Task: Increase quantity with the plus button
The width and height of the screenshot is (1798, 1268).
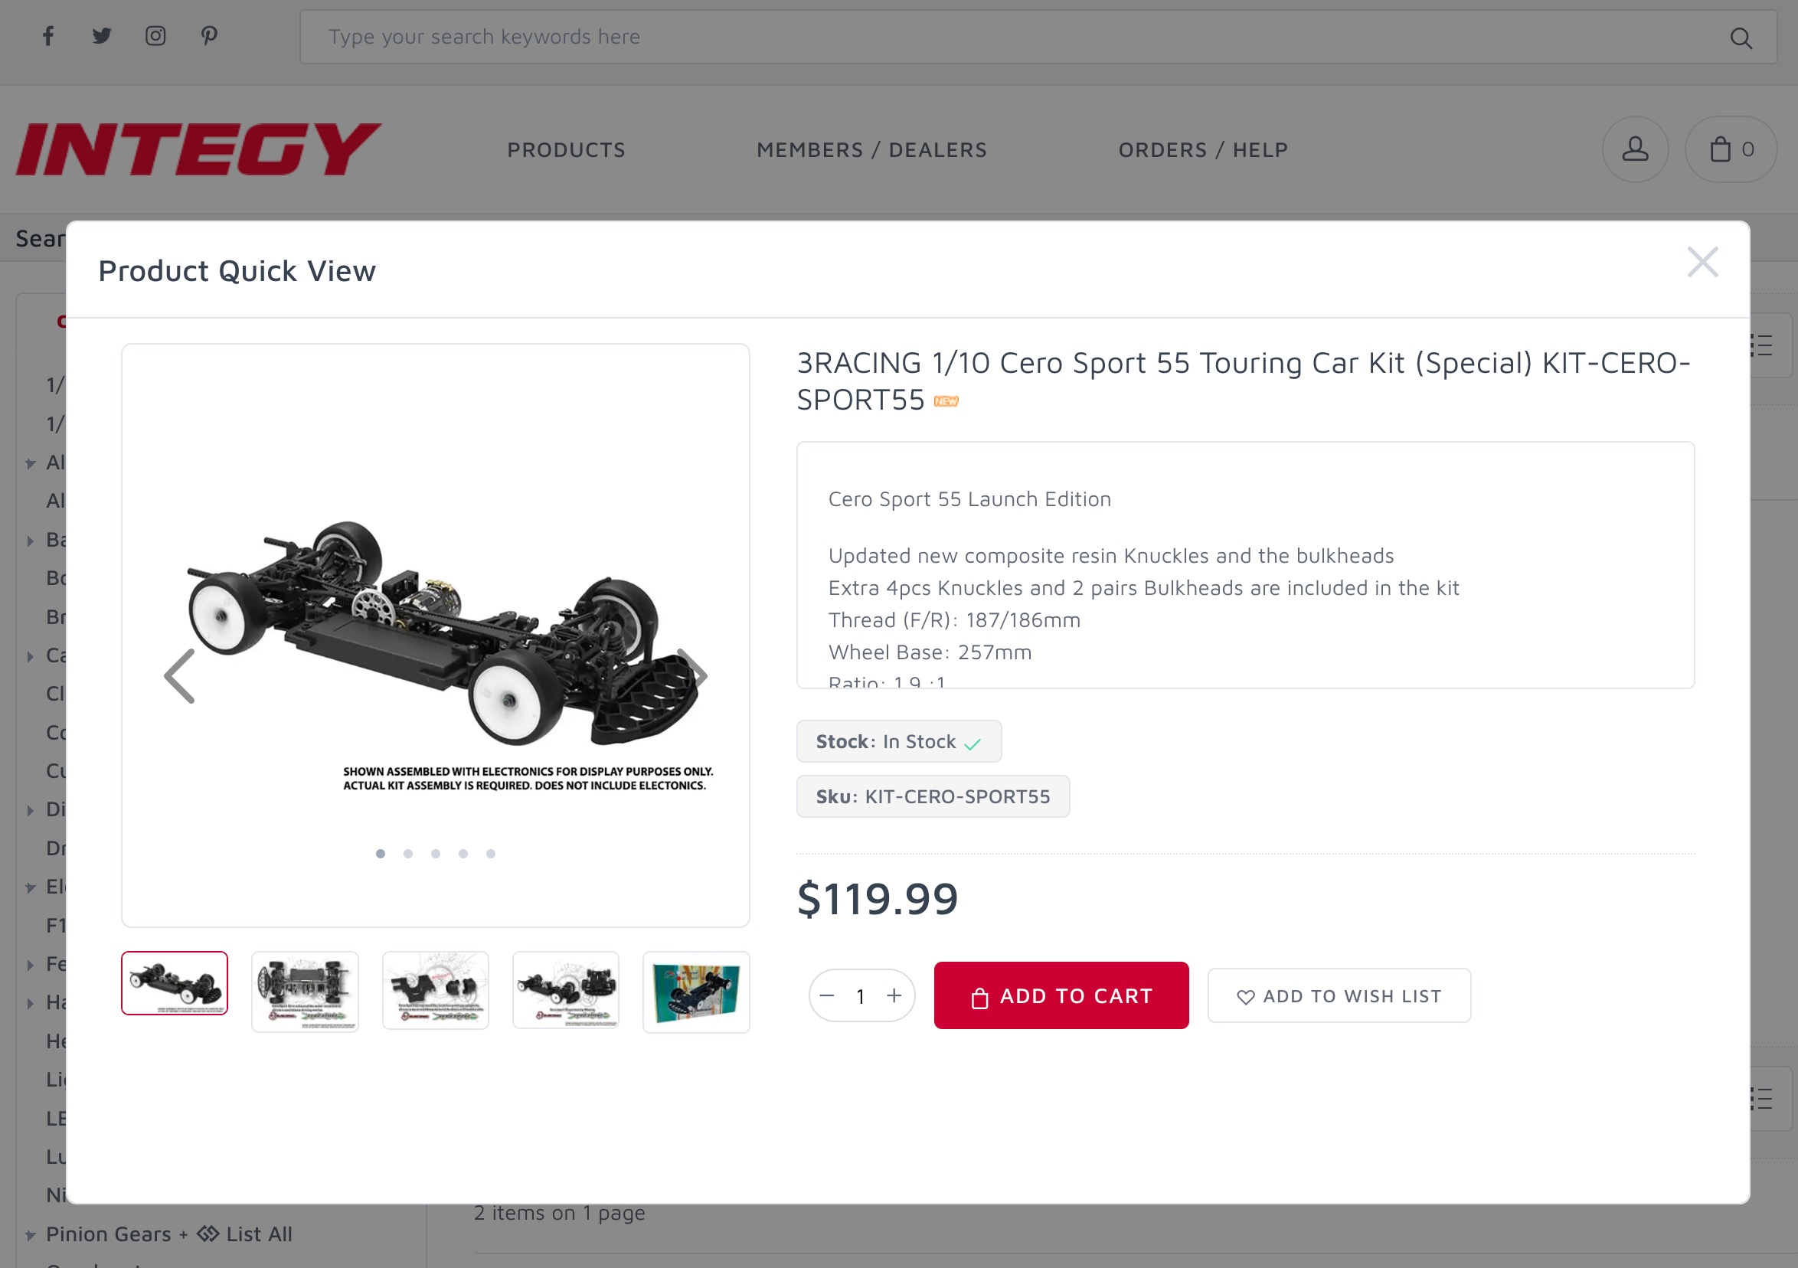Action: (894, 995)
